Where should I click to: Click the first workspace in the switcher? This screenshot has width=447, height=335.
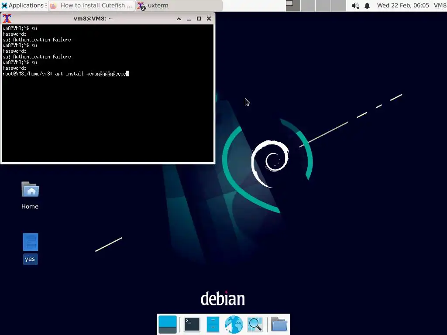[x=293, y=5]
